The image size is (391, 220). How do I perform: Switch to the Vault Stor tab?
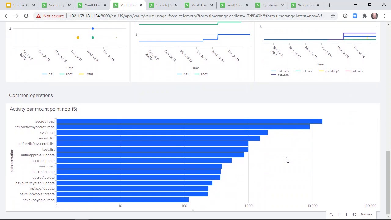click(235, 5)
